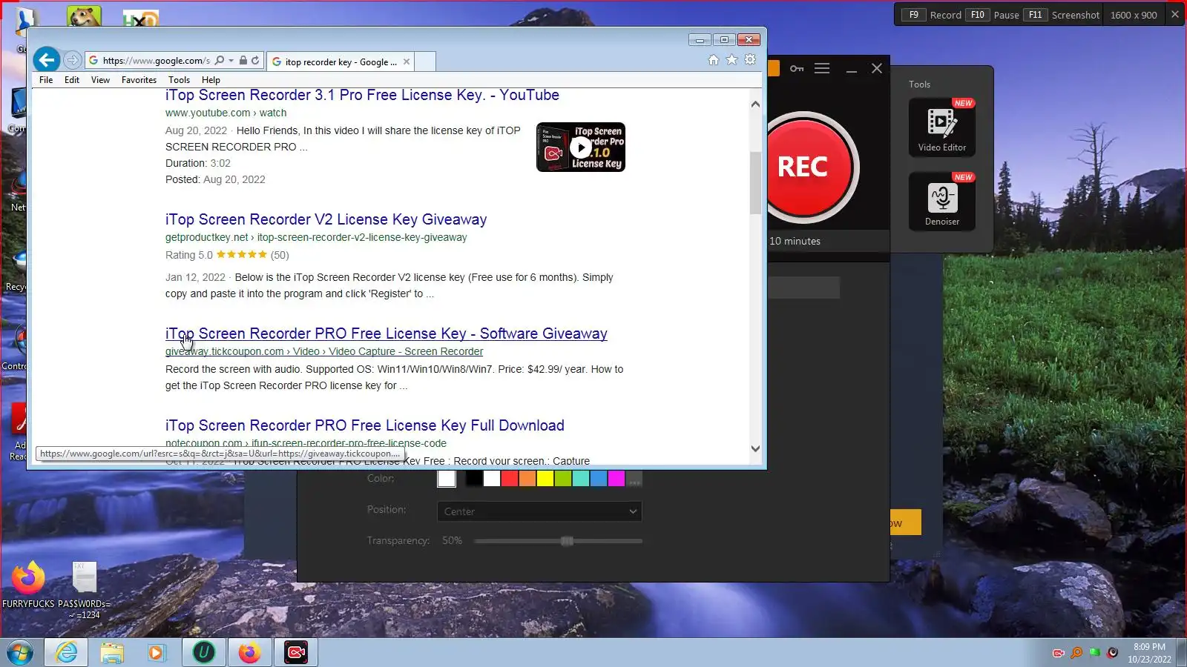
Task: Click the browser Forward arrow button
Action: pyautogui.click(x=72, y=60)
